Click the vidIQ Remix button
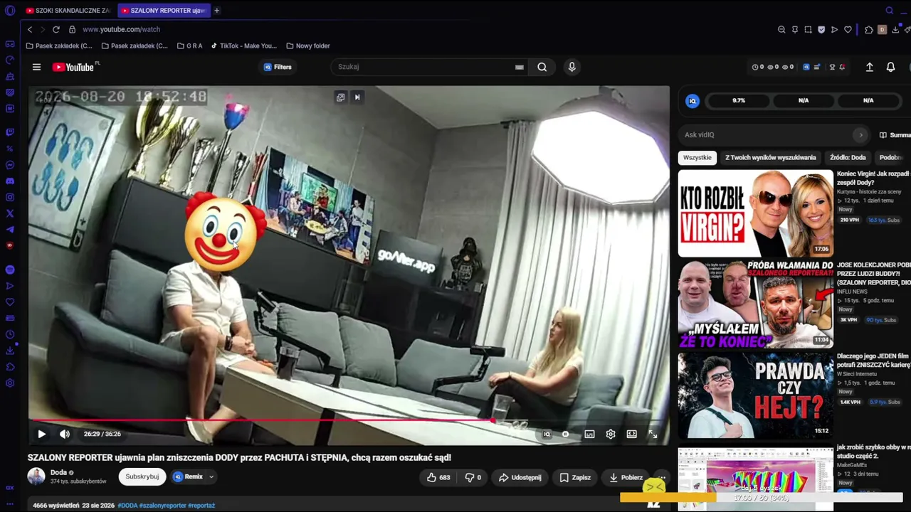Viewport: 911px width, 512px height. (188, 476)
